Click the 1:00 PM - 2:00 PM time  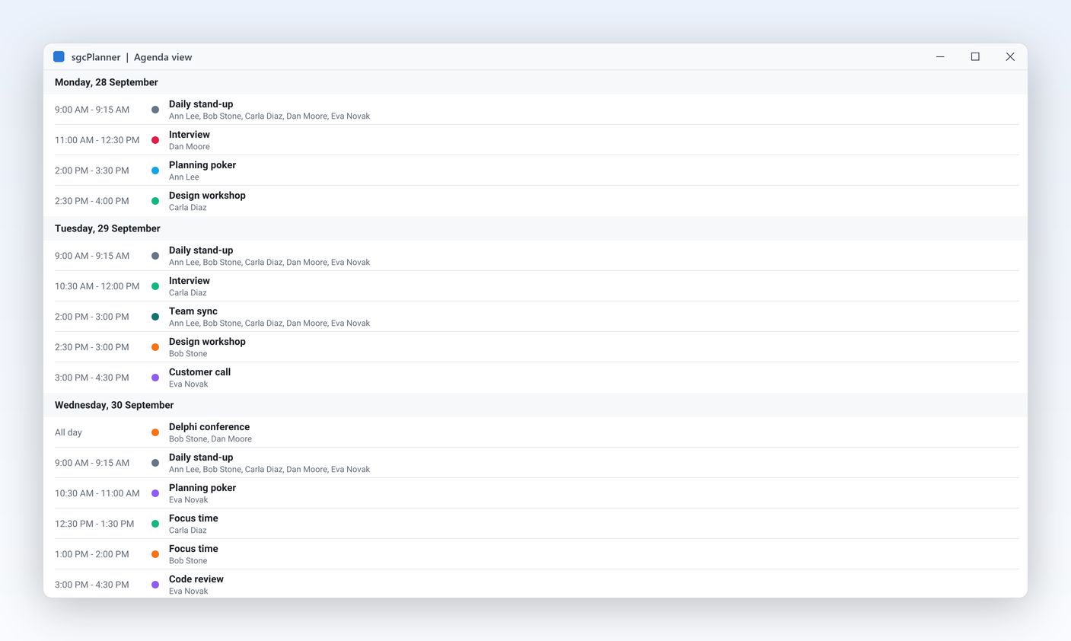click(x=92, y=554)
